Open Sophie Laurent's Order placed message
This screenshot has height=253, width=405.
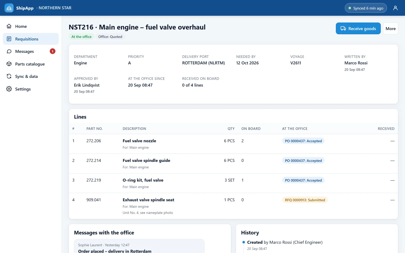pos(139,246)
